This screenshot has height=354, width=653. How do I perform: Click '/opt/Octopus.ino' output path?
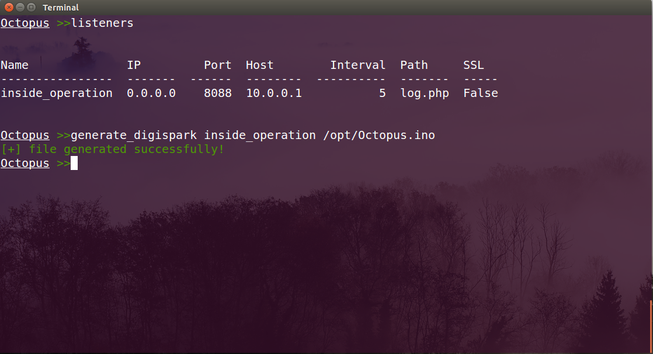[379, 136]
